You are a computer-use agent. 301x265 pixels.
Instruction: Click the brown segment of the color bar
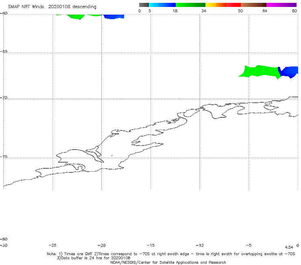(253, 5)
